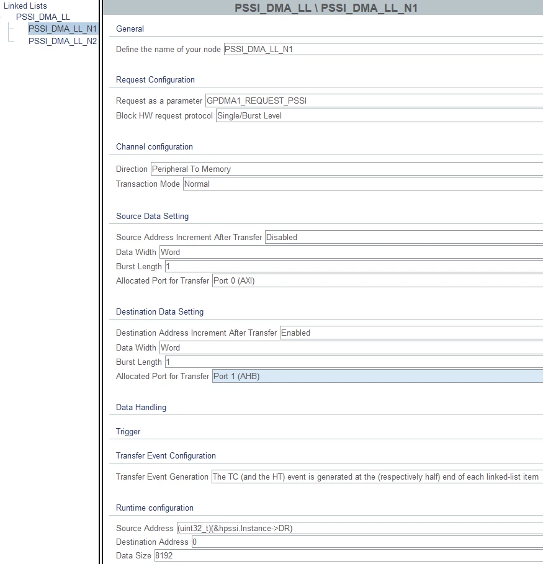Open Destination Allocated Port Port 1 (AHB) dropdown
Image resolution: width=543 pixels, height=564 pixels.
coord(377,376)
